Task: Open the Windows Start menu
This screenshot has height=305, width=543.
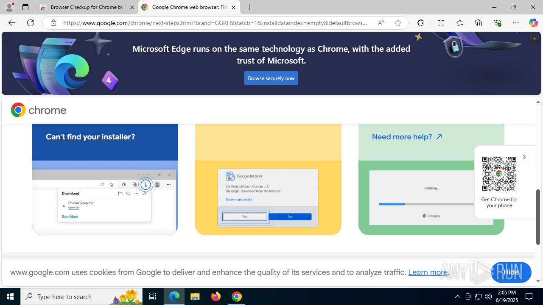Action: point(10,297)
